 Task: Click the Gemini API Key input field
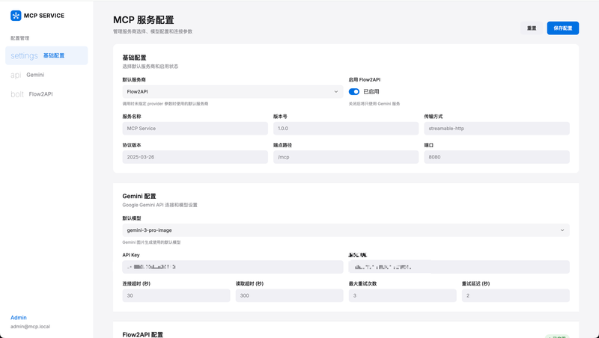232,267
